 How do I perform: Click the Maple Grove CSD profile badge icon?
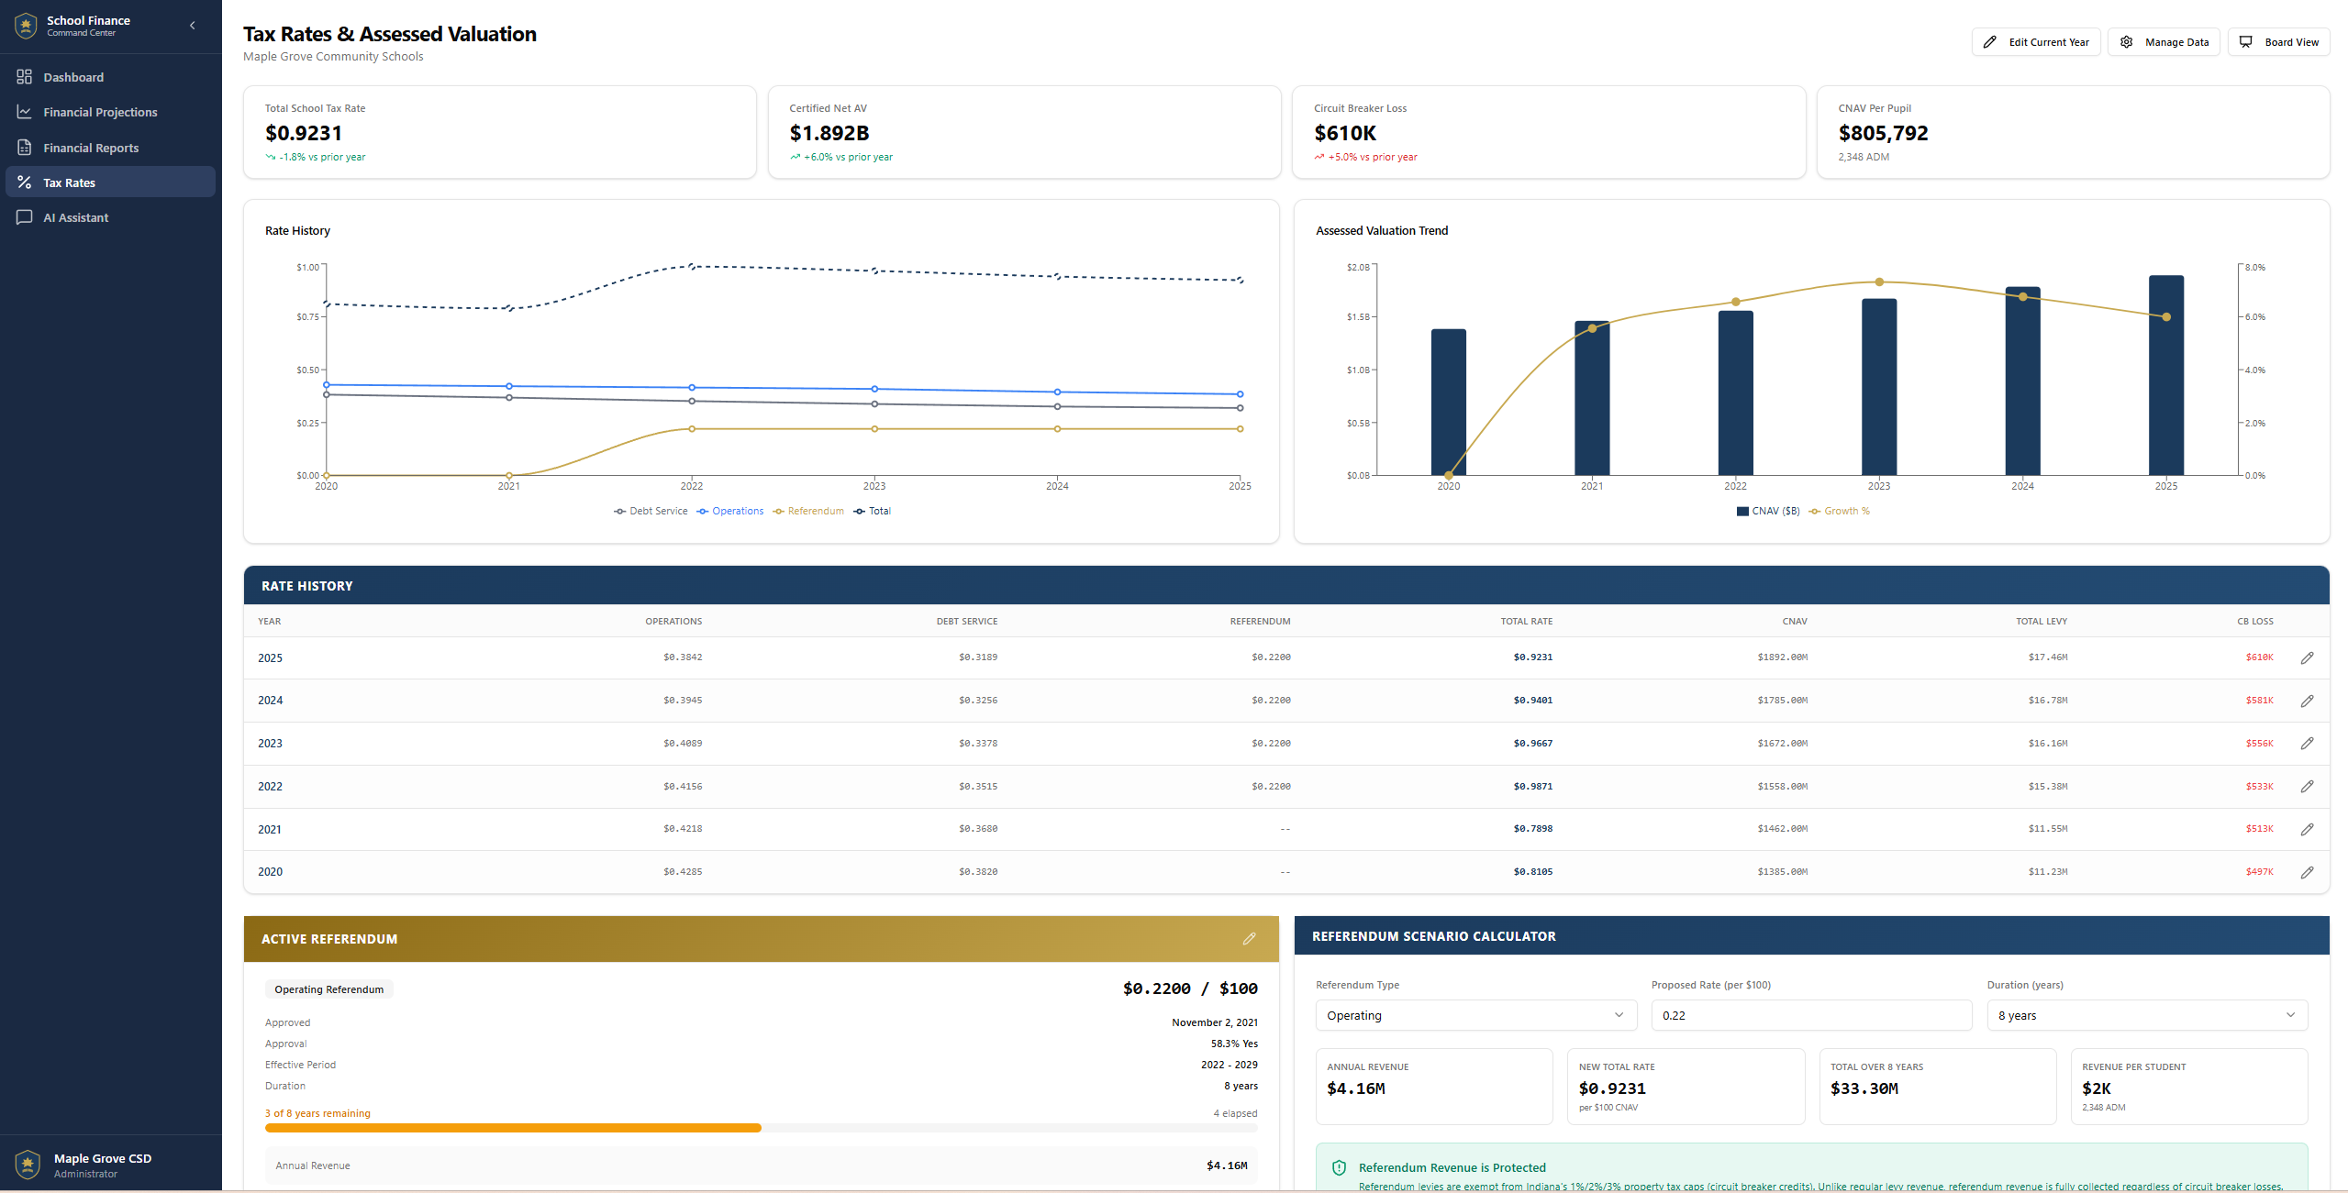[28, 1165]
